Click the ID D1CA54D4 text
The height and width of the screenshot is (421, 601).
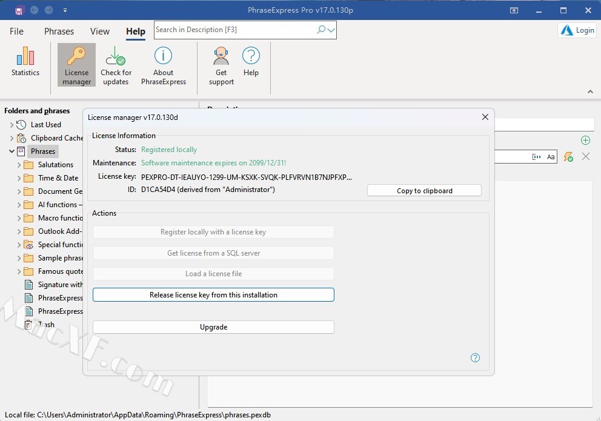[x=208, y=190]
